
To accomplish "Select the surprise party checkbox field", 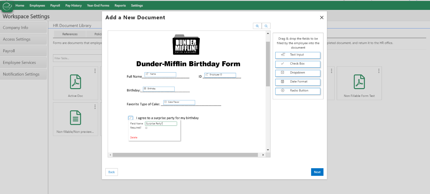I will 131,118.
